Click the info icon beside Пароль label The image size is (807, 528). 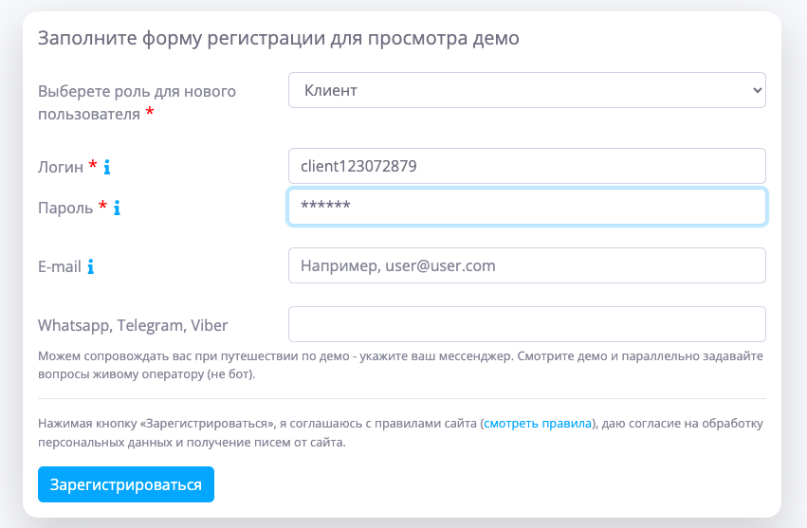117,208
